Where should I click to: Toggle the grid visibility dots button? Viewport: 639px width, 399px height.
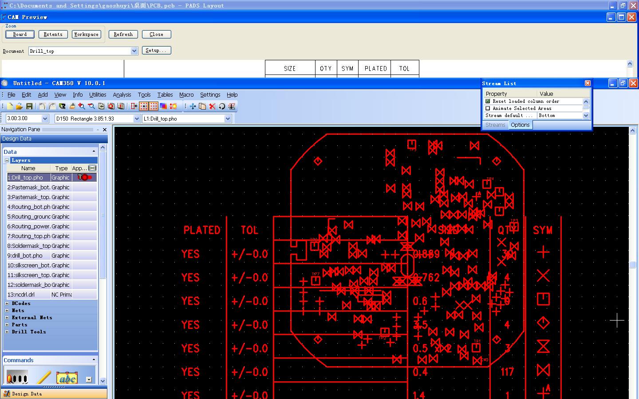(x=154, y=106)
